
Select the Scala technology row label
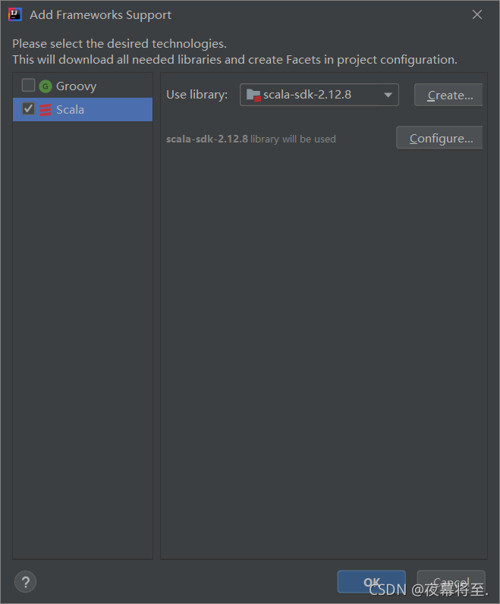(70, 110)
